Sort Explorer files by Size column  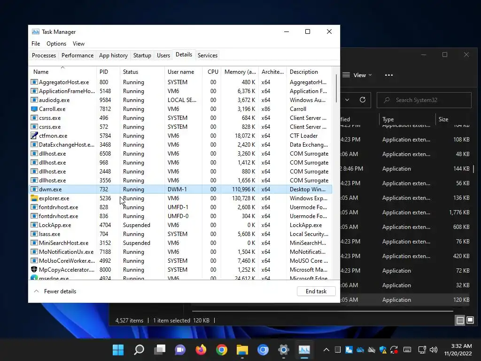[x=453, y=119]
